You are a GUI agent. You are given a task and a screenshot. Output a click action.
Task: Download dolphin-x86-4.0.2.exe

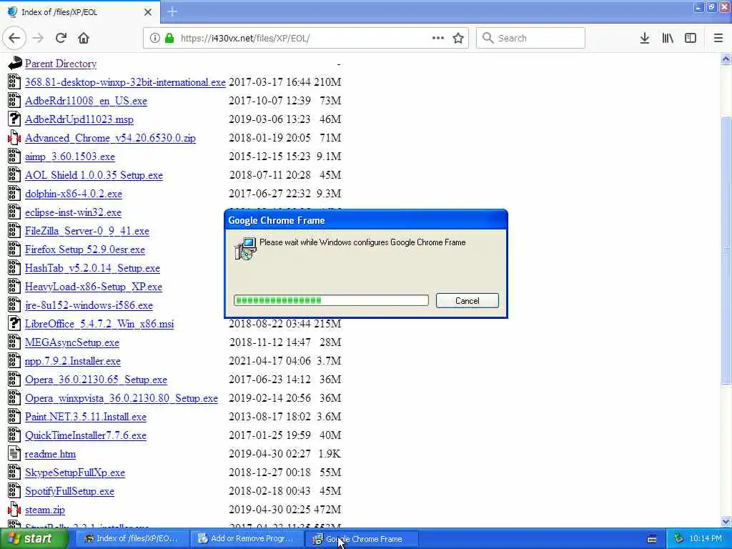click(x=74, y=194)
